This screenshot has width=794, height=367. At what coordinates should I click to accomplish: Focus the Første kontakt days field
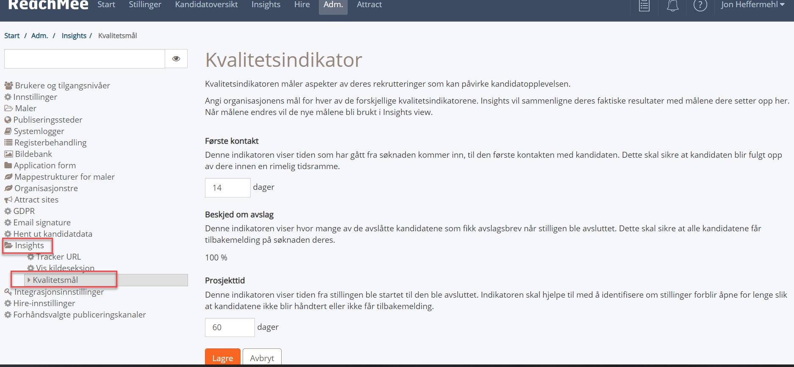click(228, 188)
